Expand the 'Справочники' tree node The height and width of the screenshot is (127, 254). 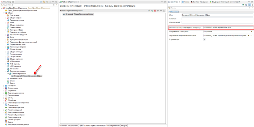pos(4,88)
